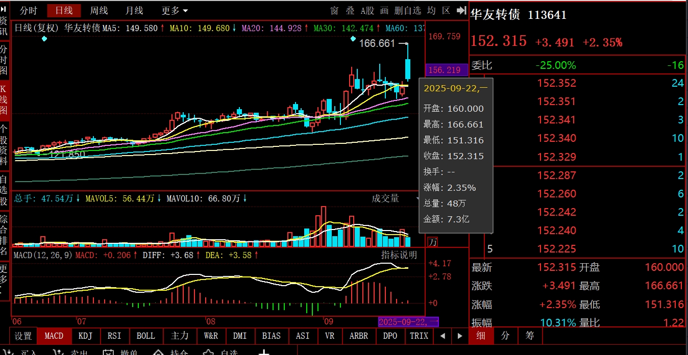
Task: Select the MACD indicator tab
Action: coord(54,336)
